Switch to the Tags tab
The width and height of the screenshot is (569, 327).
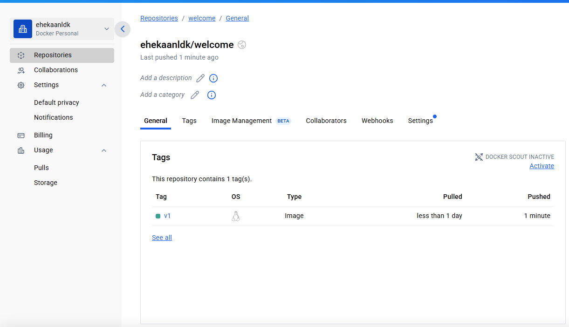pos(189,121)
